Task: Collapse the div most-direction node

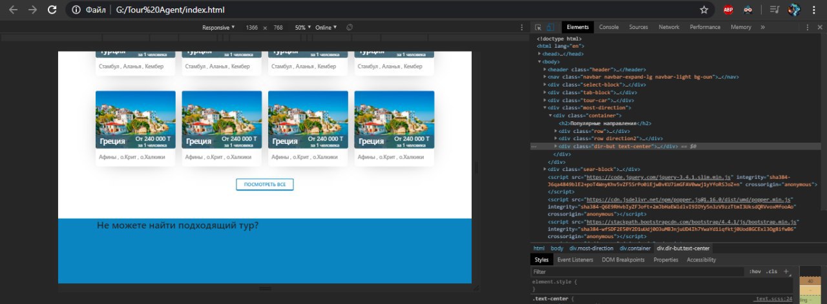Action: pyautogui.click(x=545, y=108)
